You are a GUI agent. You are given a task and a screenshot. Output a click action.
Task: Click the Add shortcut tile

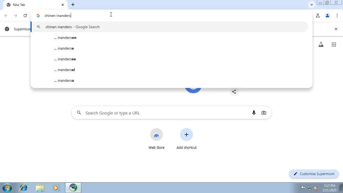(x=187, y=139)
